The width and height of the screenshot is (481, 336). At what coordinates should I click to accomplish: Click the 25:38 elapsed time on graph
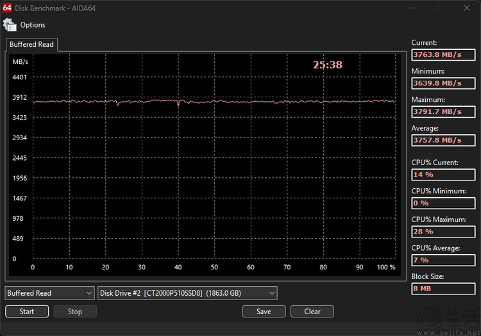click(x=327, y=65)
